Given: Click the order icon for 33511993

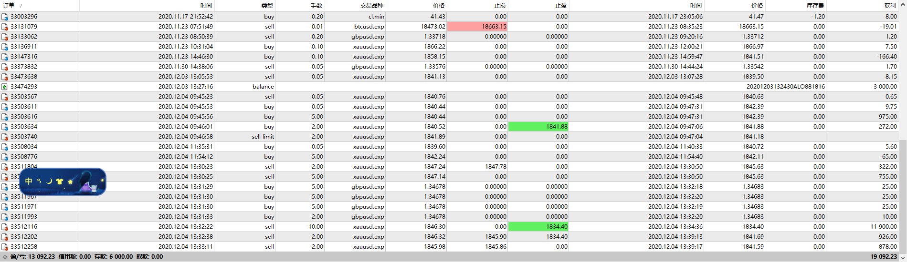Looking at the screenshot, I should tap(5, 217).
